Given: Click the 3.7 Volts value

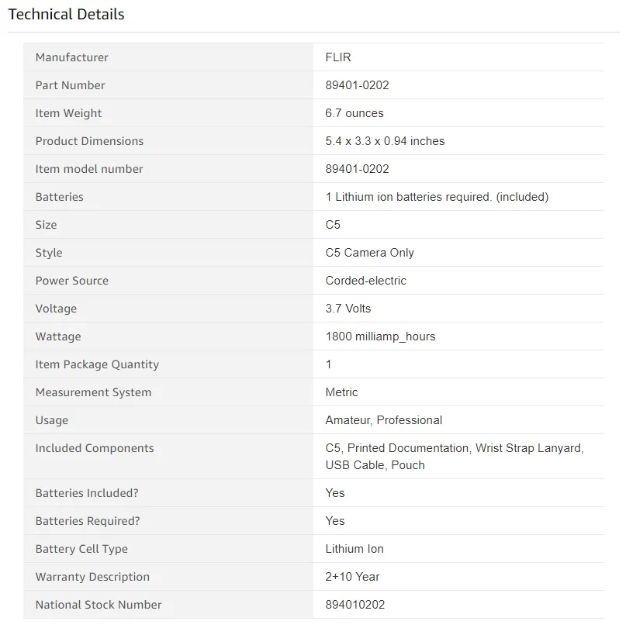Looking at the screenshot, I should click(x=348, y=309).
